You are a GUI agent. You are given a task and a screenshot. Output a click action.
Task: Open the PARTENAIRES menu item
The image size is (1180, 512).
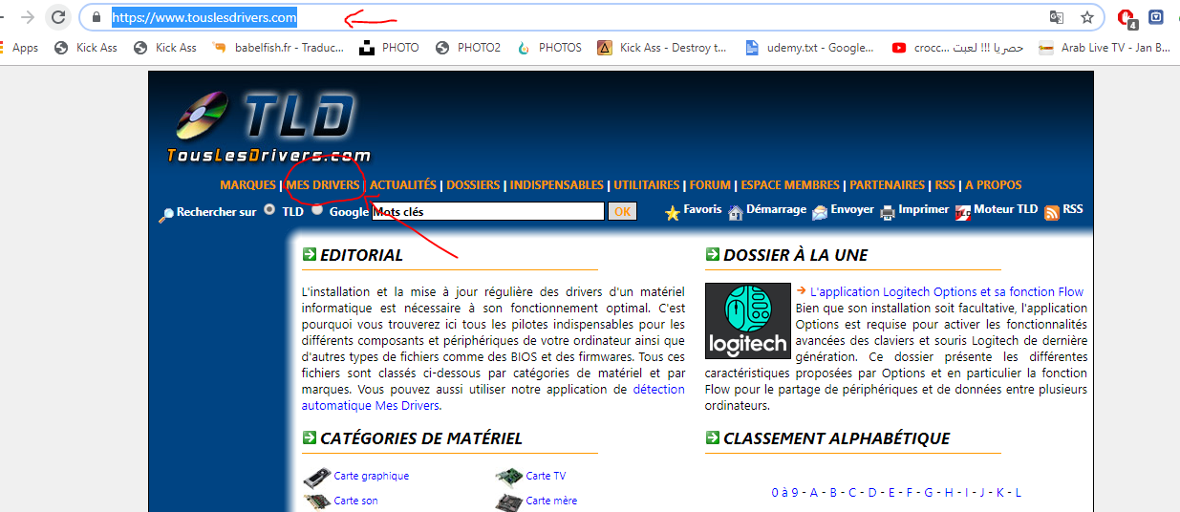(x=888, y=185)
